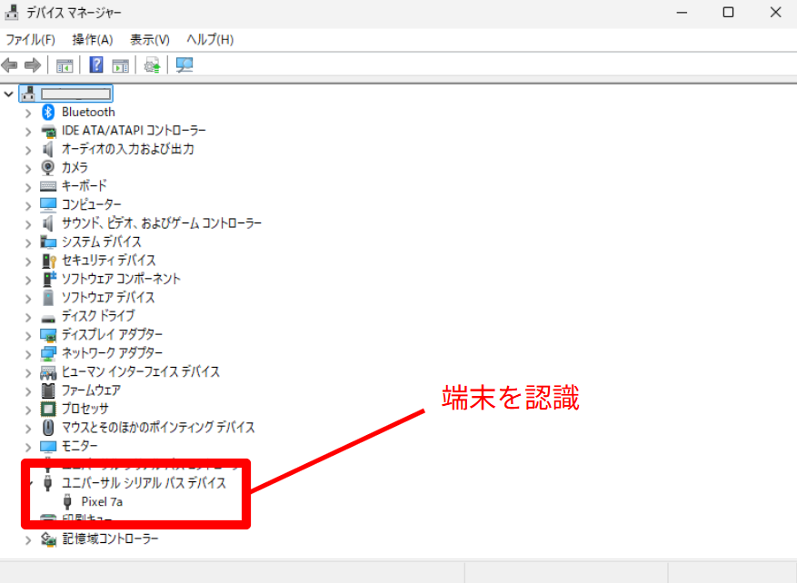Screen dimensions: 797x583
Task: Expand the ネットワーク アダプター category
Action: (28, 353)
